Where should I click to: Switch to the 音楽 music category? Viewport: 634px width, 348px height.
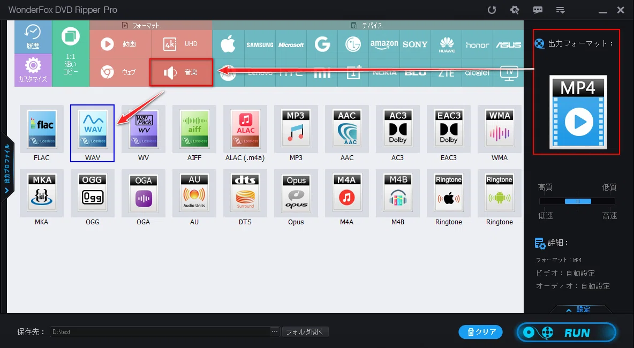181,72
